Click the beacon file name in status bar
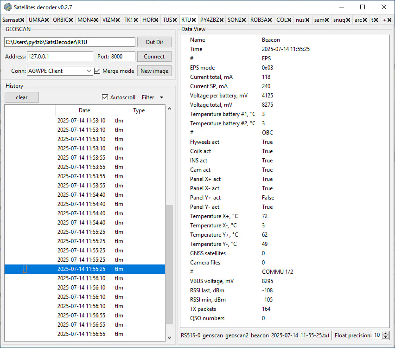The image size is (395, 348). (x=255, y=335)
